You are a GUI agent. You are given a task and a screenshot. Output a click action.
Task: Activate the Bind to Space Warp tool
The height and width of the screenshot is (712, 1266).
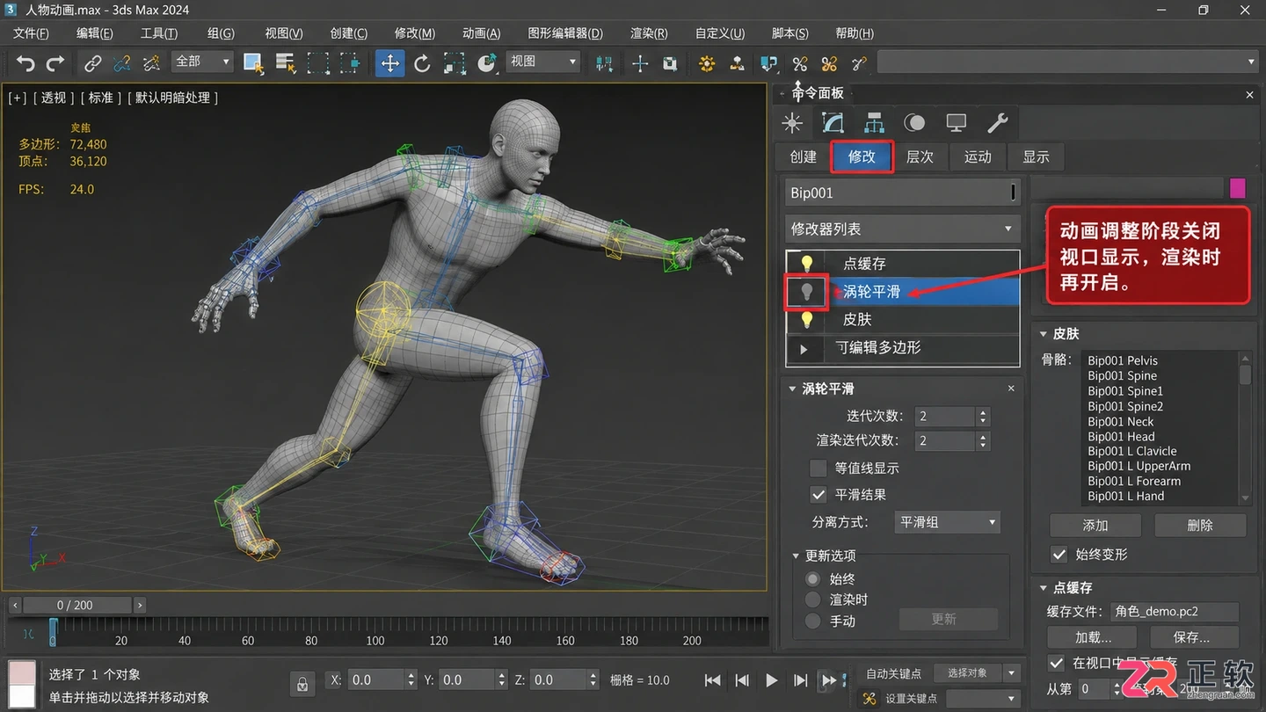[x=151, y=62]
